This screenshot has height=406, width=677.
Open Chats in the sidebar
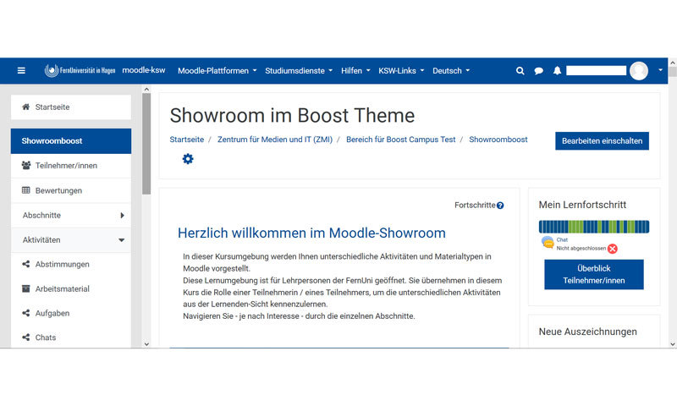(x=71, y=337)
